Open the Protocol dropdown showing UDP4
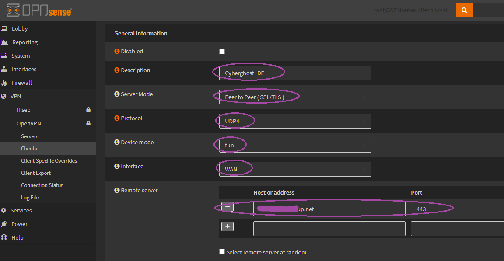504x261 pixels. pos(295,121)
